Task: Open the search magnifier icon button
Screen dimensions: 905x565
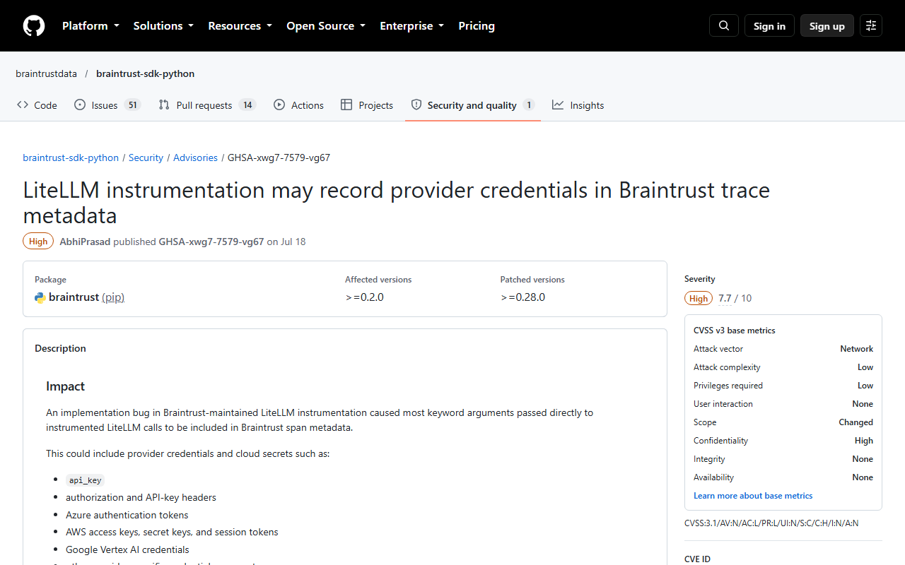Action: click(724, 25)
